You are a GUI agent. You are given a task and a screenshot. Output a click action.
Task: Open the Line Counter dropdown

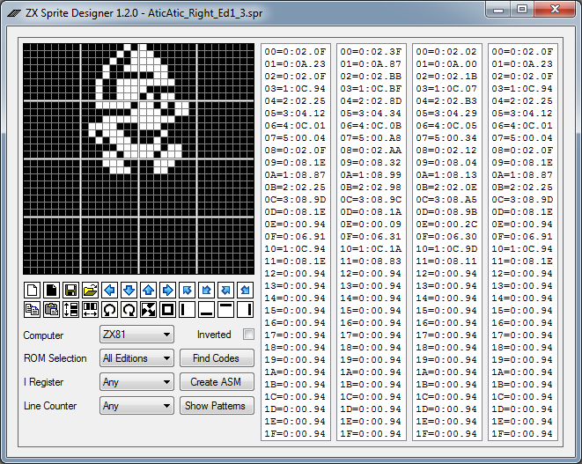[136, 406]
